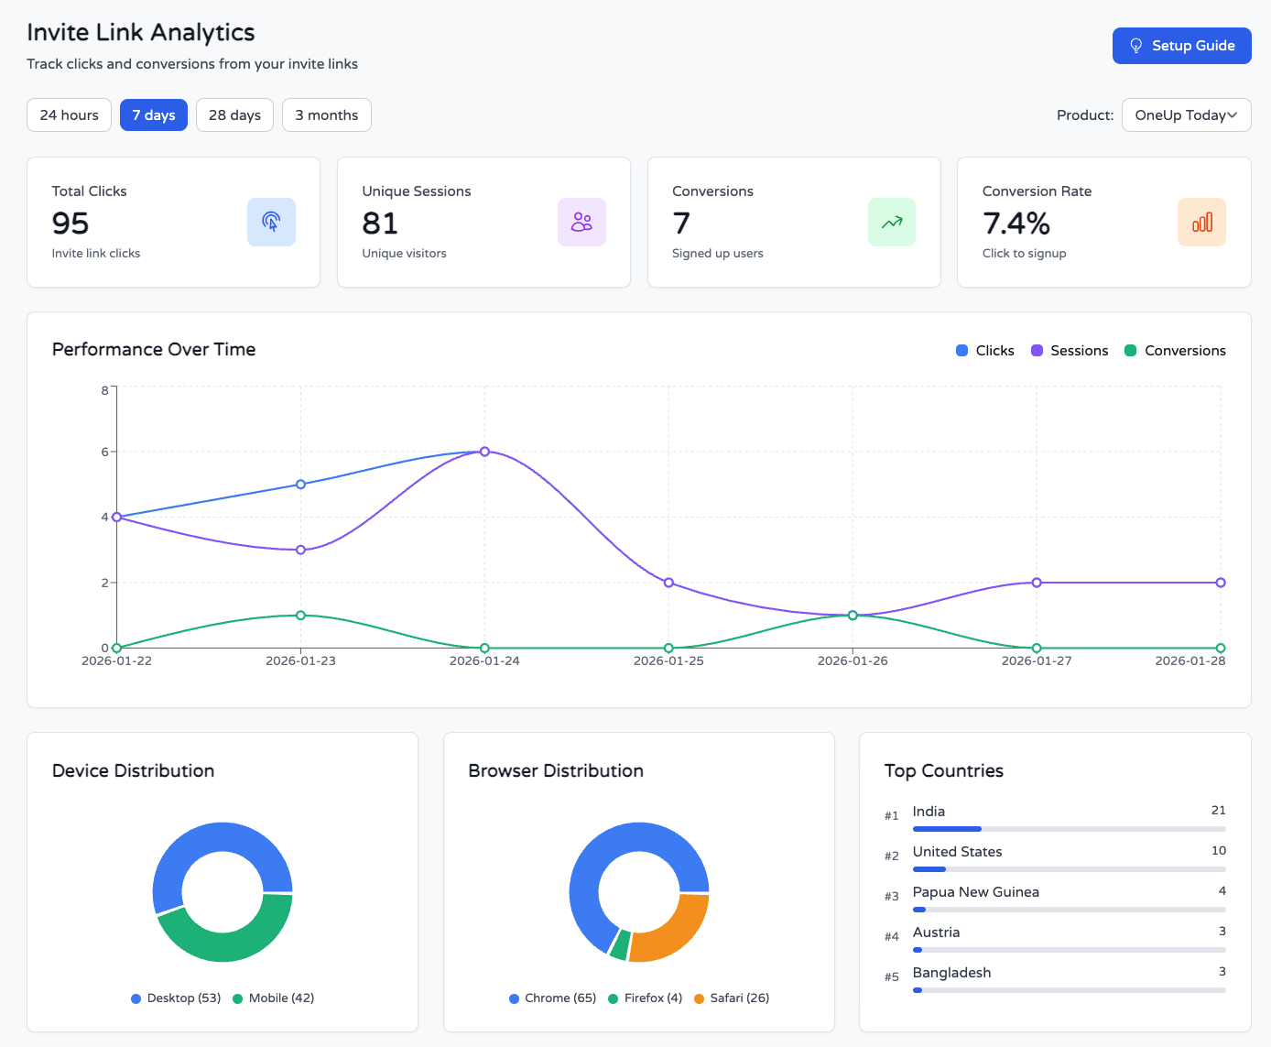Click the Conversions trending arrow icon
Viewport: 1271px width, 1047px height.
[x=891, y=222]
